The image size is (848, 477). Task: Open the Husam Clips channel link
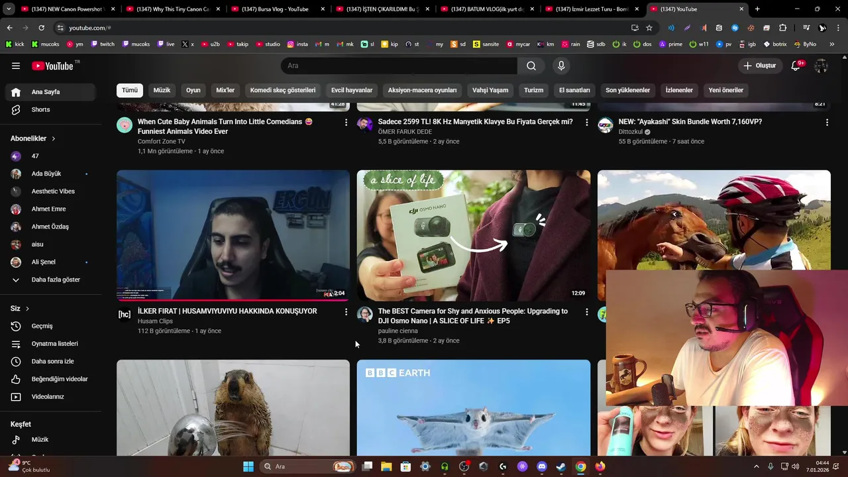click(155, 321)
